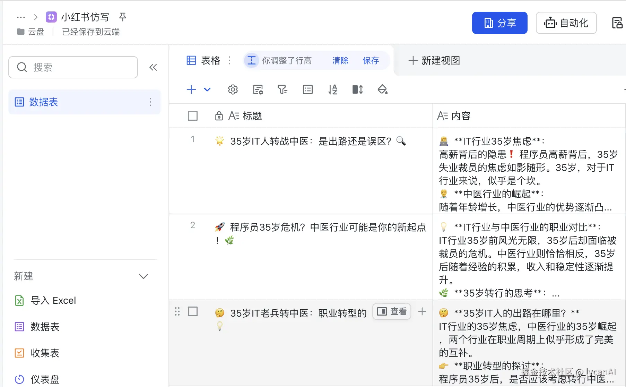Open the 数据表 more options menu

point(150,102)
